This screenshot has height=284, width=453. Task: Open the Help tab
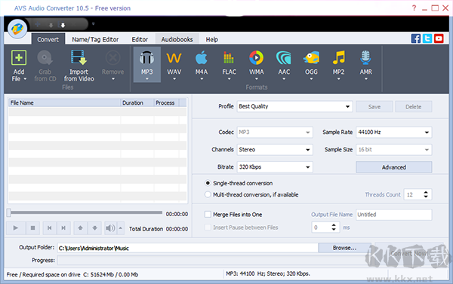pyautogui.click(x=211, y=39)
